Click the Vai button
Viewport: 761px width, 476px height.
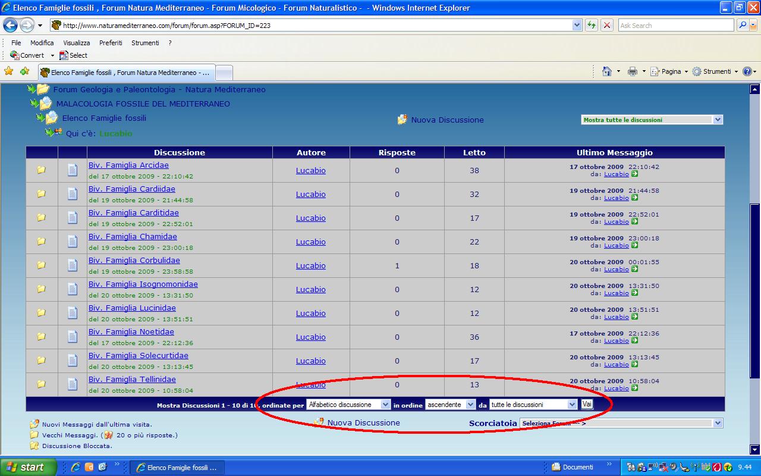point(587,404)
